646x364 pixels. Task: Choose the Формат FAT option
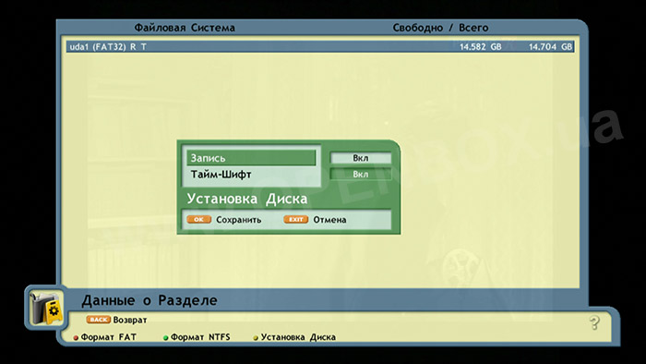coord(108,337)
